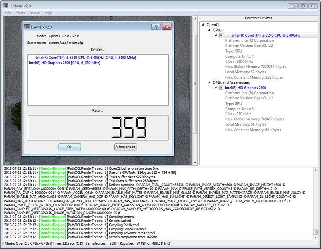Click the Submit result button
Viewport: 321px width, 249px height.
click(125, 147)
